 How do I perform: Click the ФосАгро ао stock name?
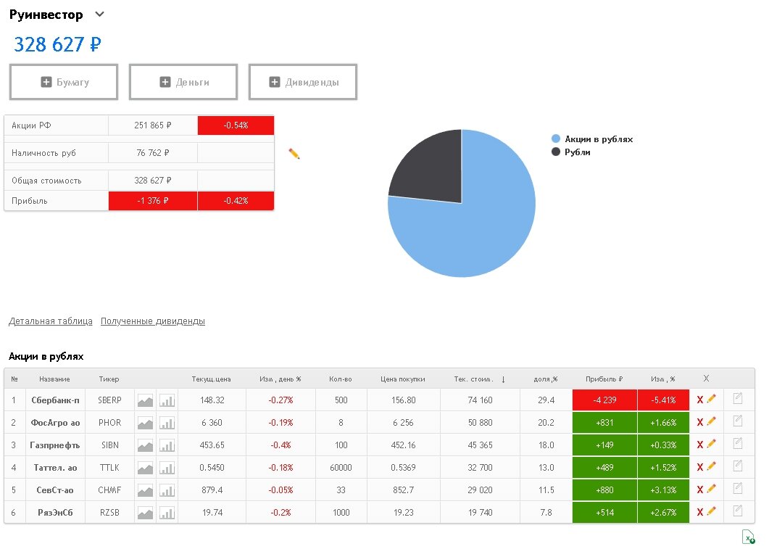click(55, 423)
